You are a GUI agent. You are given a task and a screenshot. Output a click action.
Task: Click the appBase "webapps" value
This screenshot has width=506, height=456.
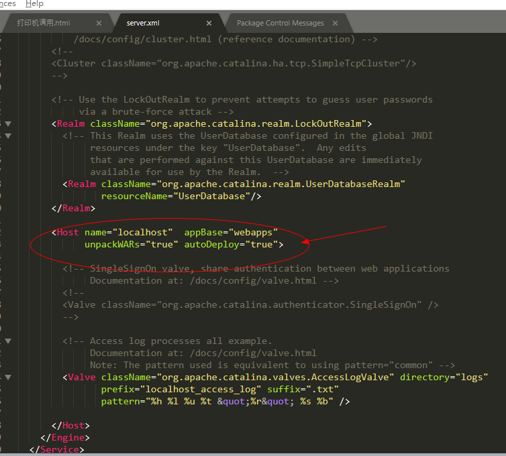[x=253, y=232]
